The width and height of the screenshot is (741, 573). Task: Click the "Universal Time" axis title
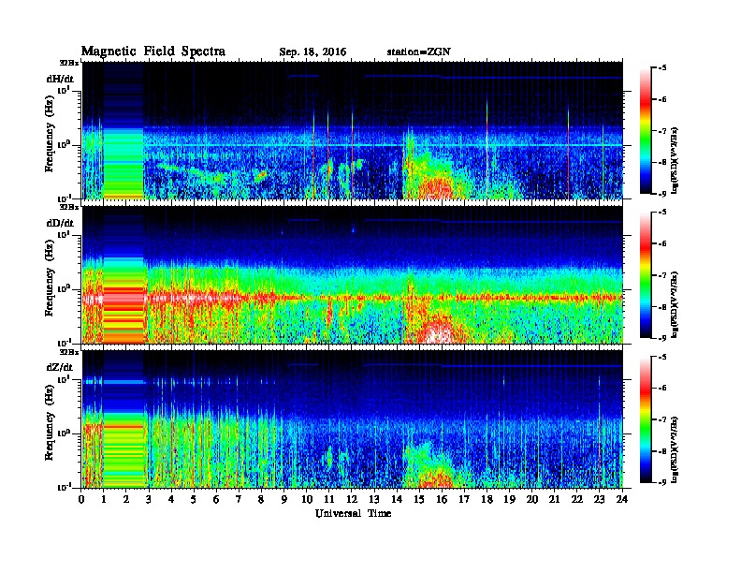coord(353,513)
